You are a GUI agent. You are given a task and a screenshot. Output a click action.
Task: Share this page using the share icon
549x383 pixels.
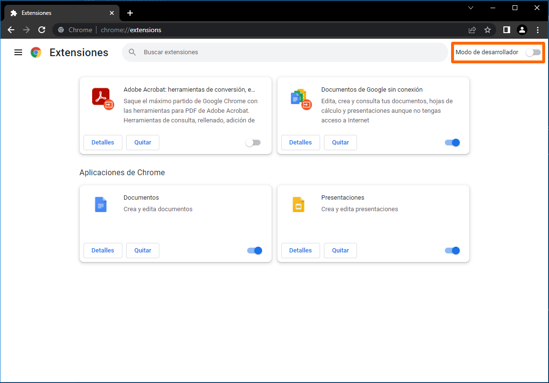[x=472, y=30]
